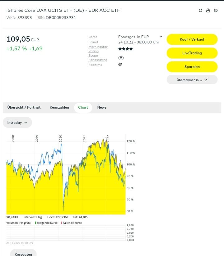Open the Sparplan button
Viewport: 224px width, 256px height.
coord(192,67)
